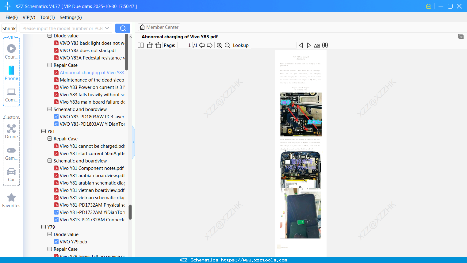Zoom out of the PDF document
This screenshot has width=467, height=263.
(227, 45)
